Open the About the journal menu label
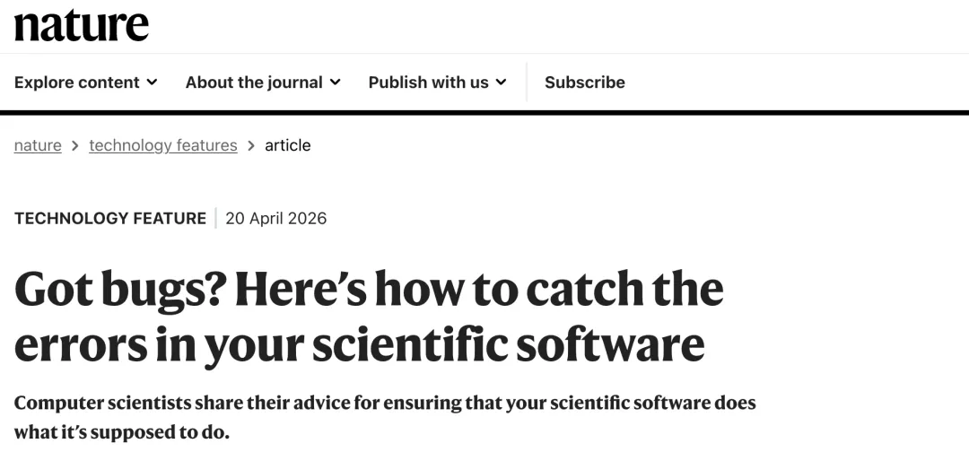Screen dimensions: 969x452 click(x=254, y=83)
